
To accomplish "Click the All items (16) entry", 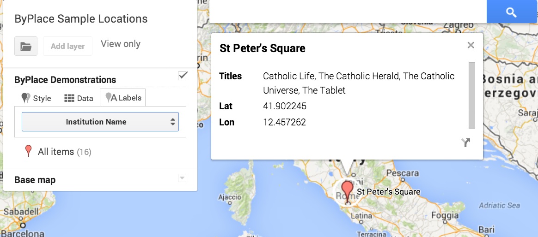I will point(65,152).
